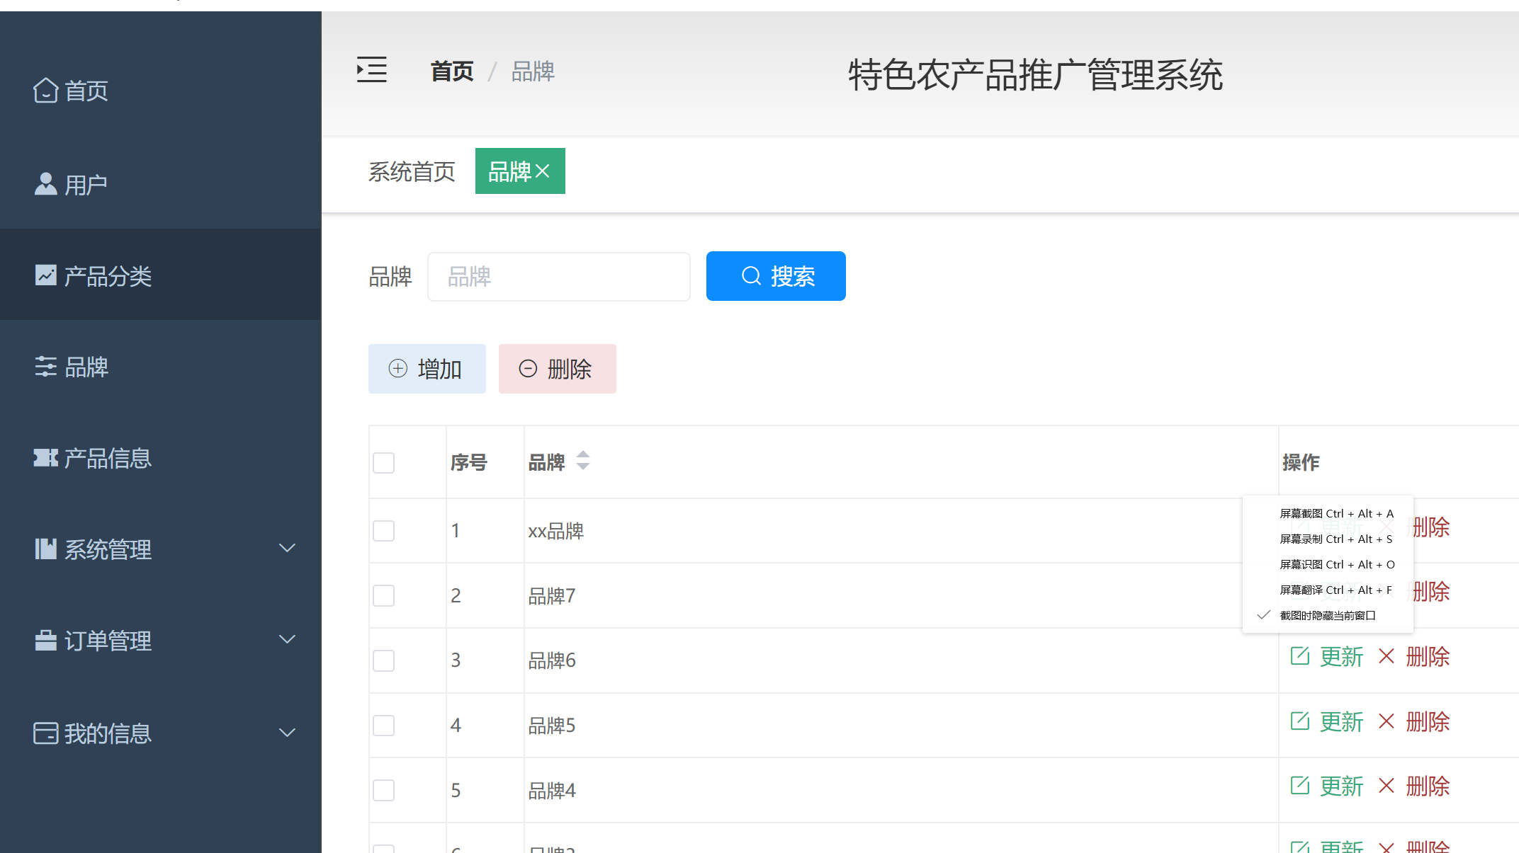Click the home house icon in sidebar
Image resolution: width=1519 pixels, height=853 pixels.
point(45,90)
